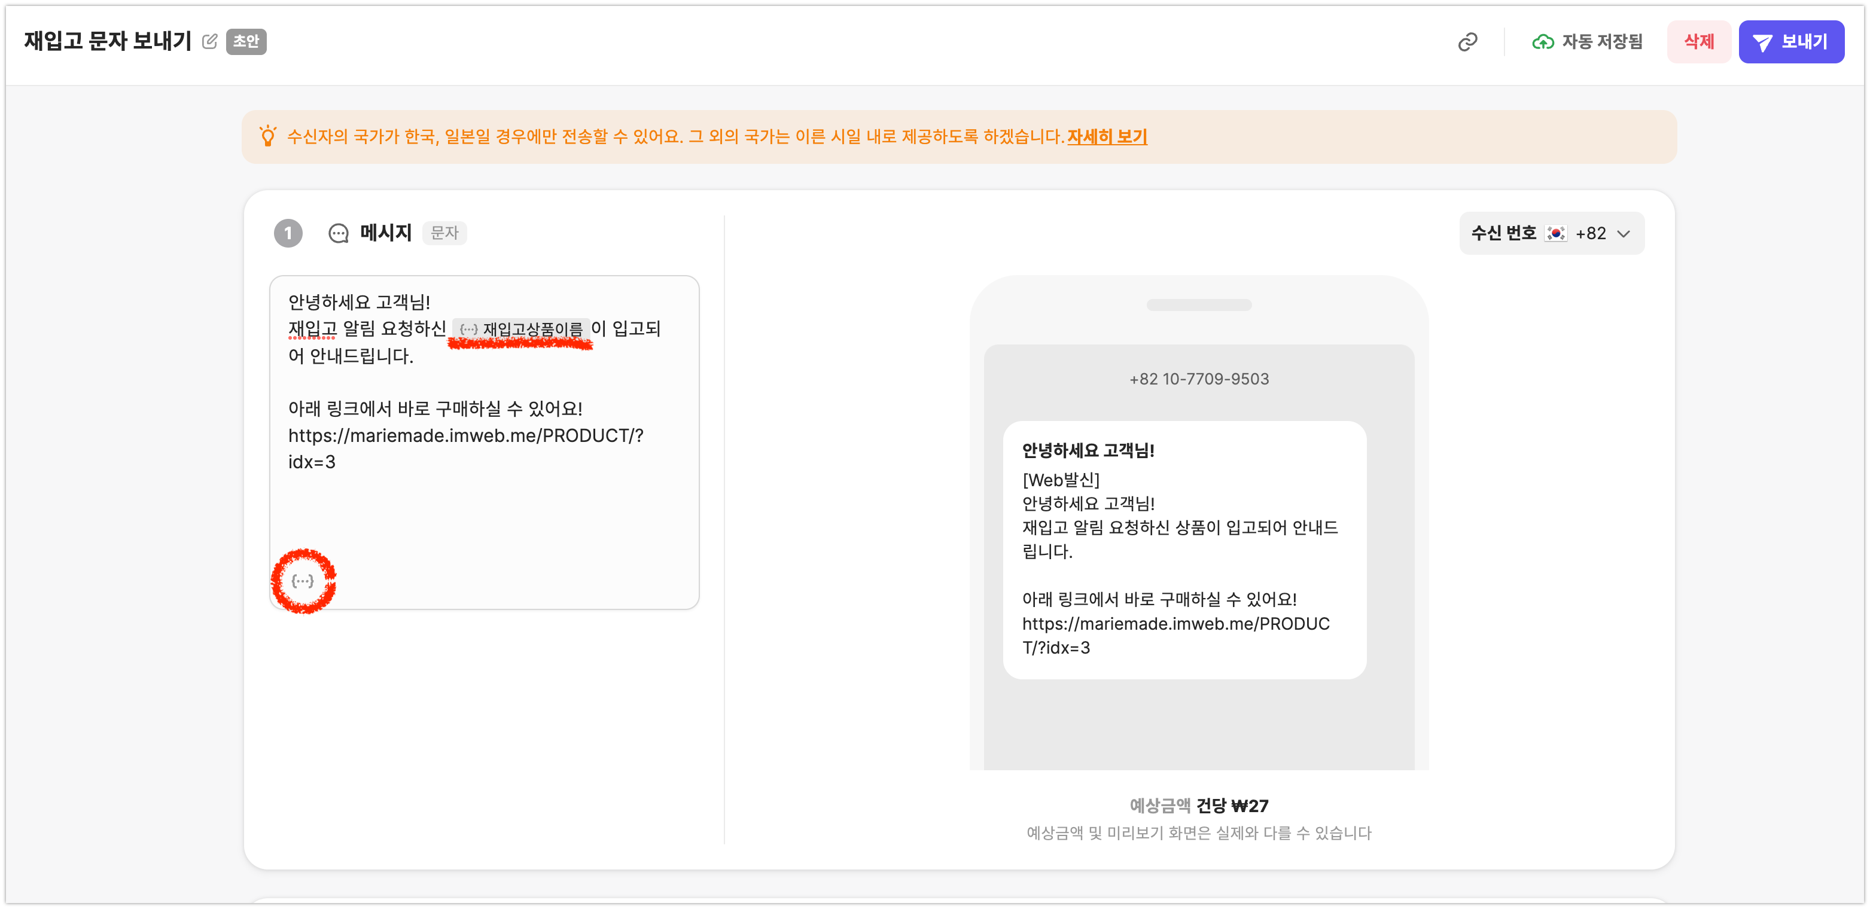Click the copy link chain icon
1870x909 pixels.
[x=1467, y=42]
